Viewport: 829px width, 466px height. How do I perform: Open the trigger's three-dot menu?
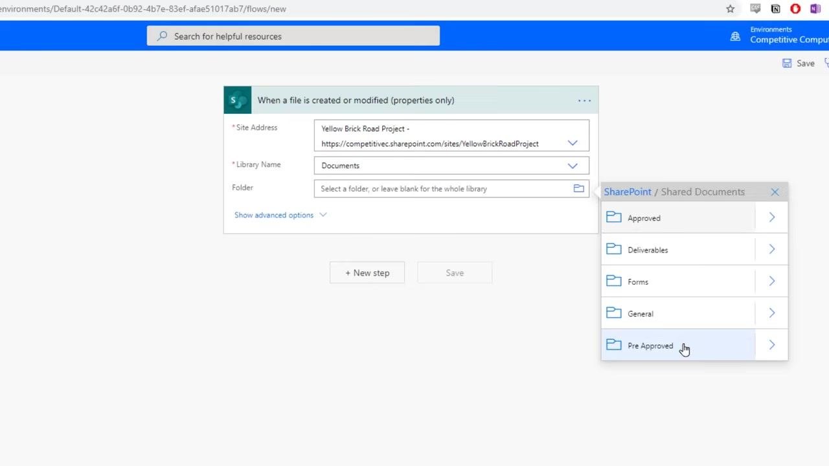tap(584, 100)
